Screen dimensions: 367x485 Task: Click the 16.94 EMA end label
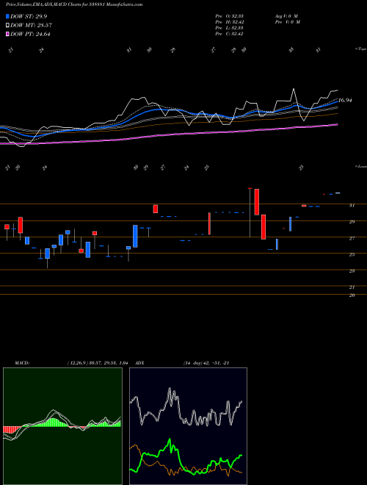click(x=346, y=100)
